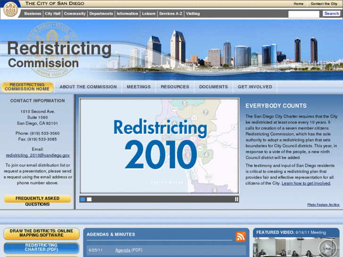Screen dimensions: 343x257
Task: Open the RSS feed icon for Agendas & Minutes
Action: 241,236
